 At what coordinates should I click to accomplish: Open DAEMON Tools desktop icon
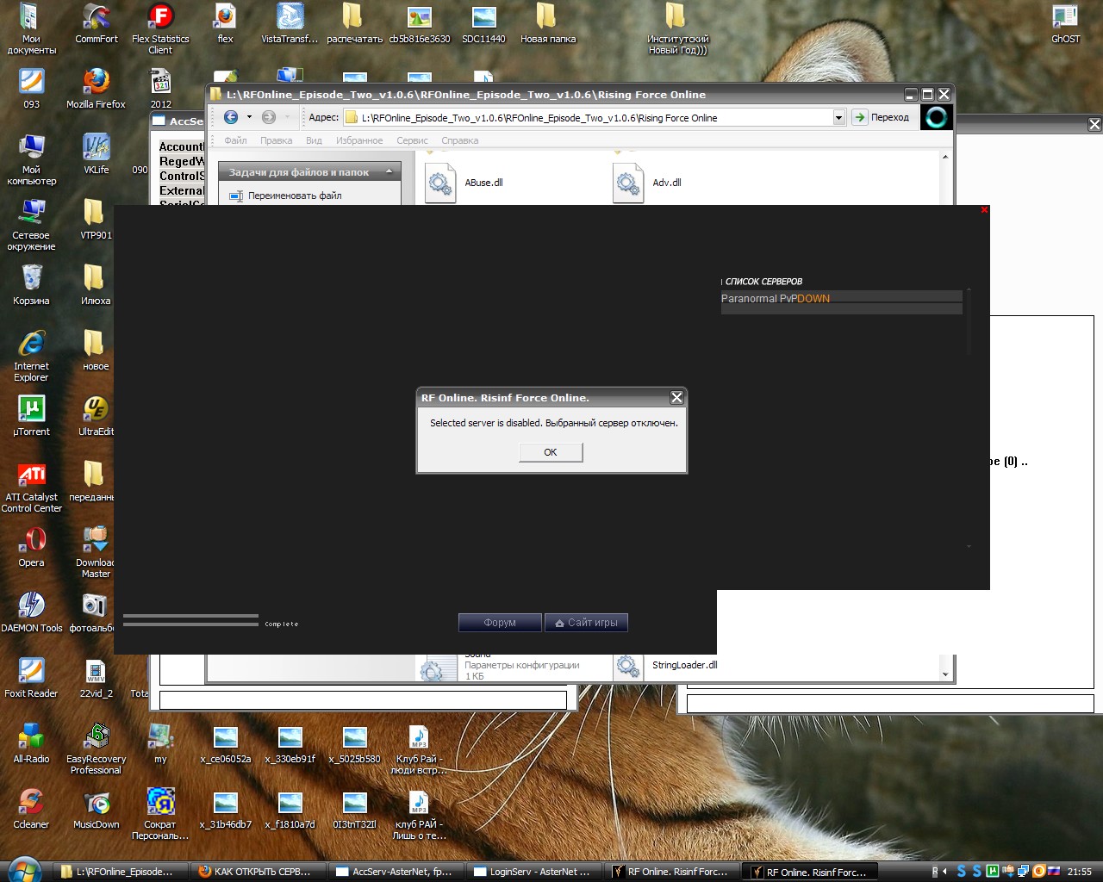pyautogui.click(x=32, y=612)
